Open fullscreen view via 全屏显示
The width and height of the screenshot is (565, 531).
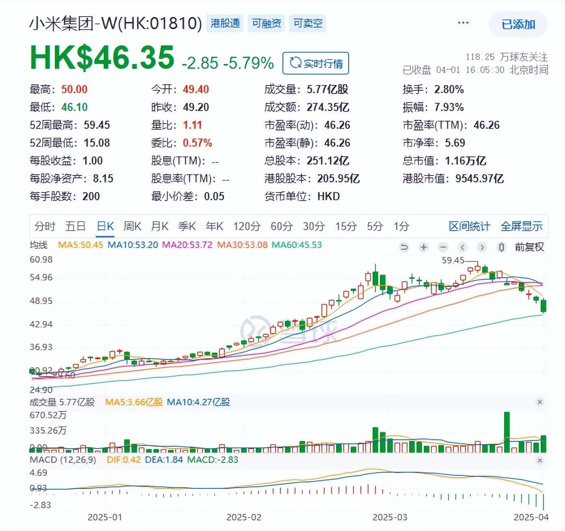tap(522, 227)
